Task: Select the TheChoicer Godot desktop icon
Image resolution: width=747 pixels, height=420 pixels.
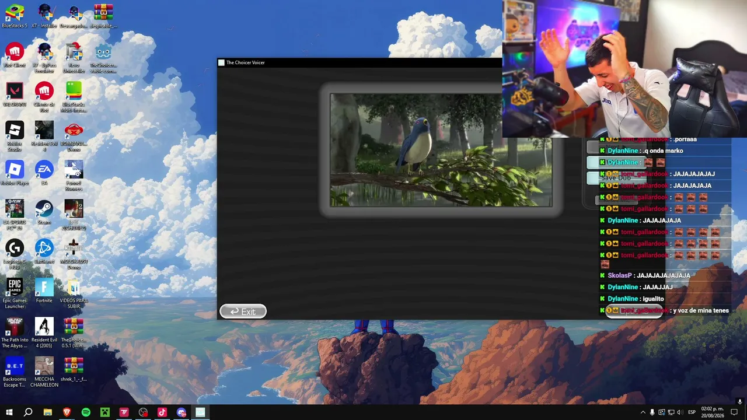Action: click(x=103, y=58)
